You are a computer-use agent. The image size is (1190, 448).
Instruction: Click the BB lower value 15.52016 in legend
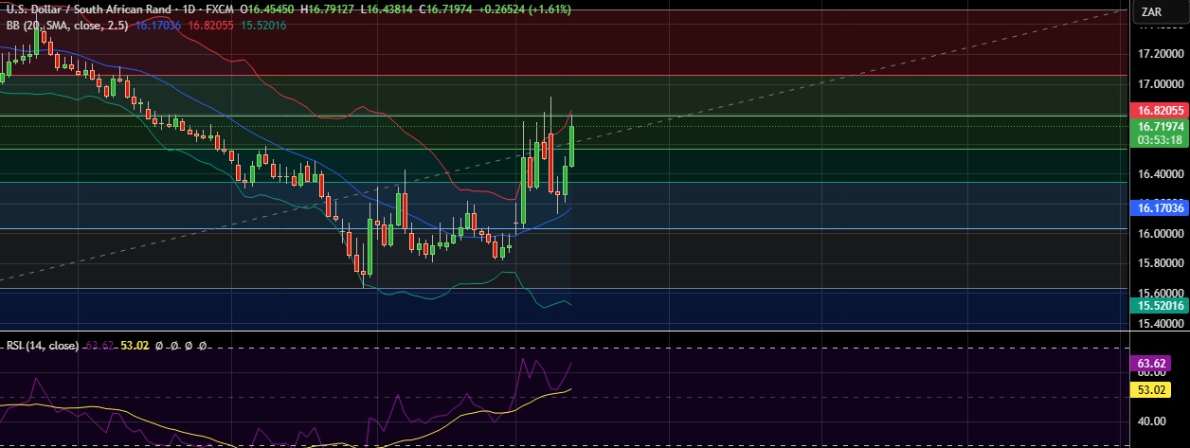(x=264, y=24)
